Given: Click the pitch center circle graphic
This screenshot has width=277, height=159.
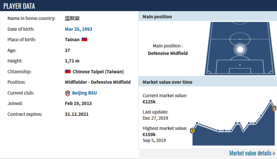Looking at the screenshot, I should coord(240,39).
